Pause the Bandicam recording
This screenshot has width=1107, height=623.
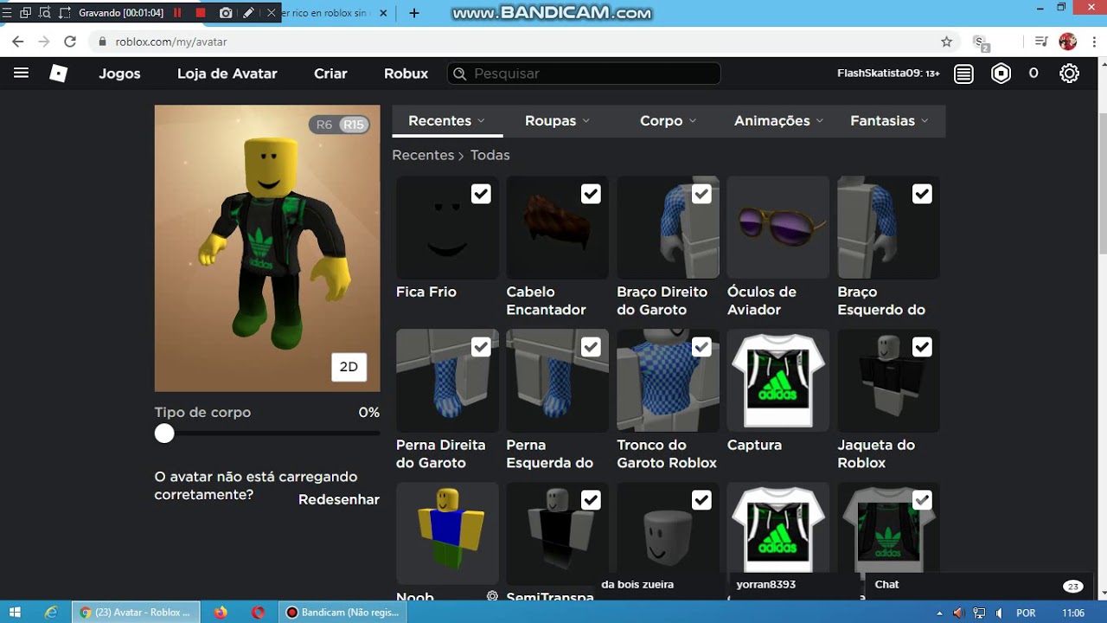coord(177,13)
